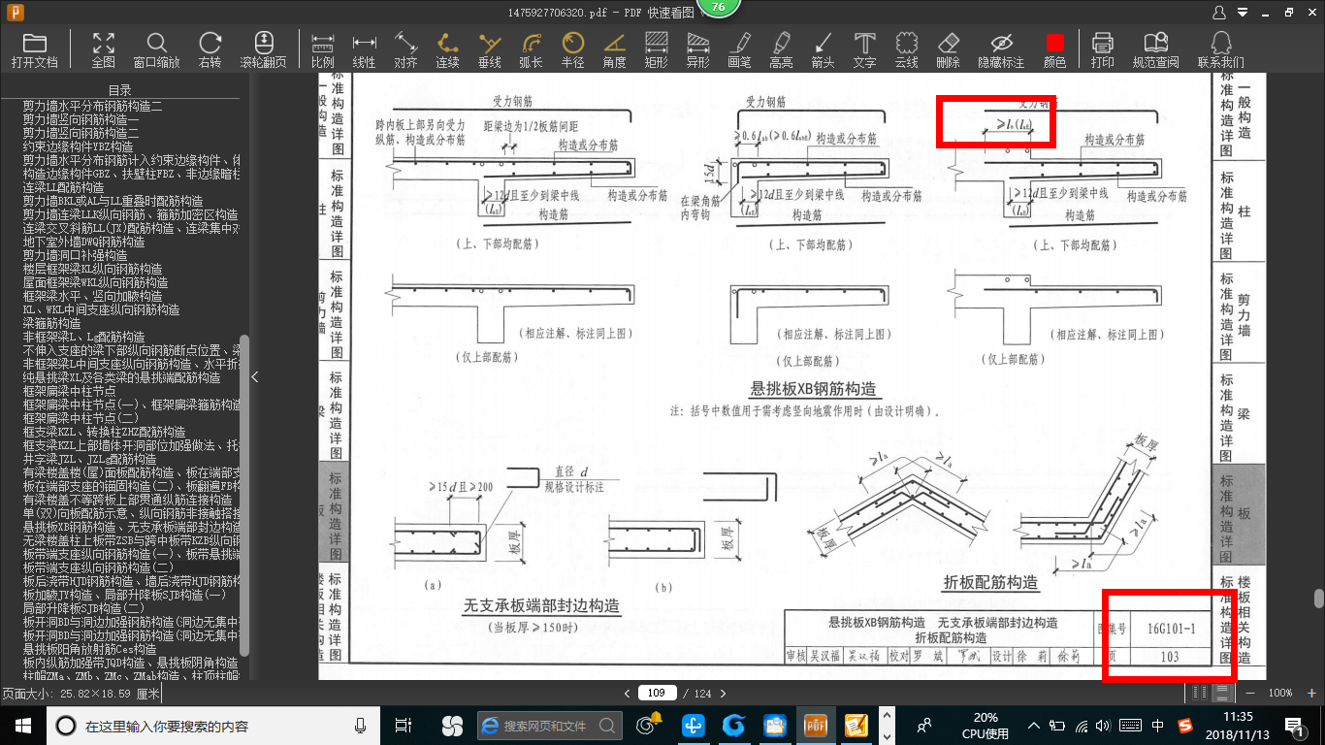The height and width of the screenshot is (745, 1325).
Task: Open outline entry 局部升降板SJB构造(二)
Action: (x=83, y=608)
